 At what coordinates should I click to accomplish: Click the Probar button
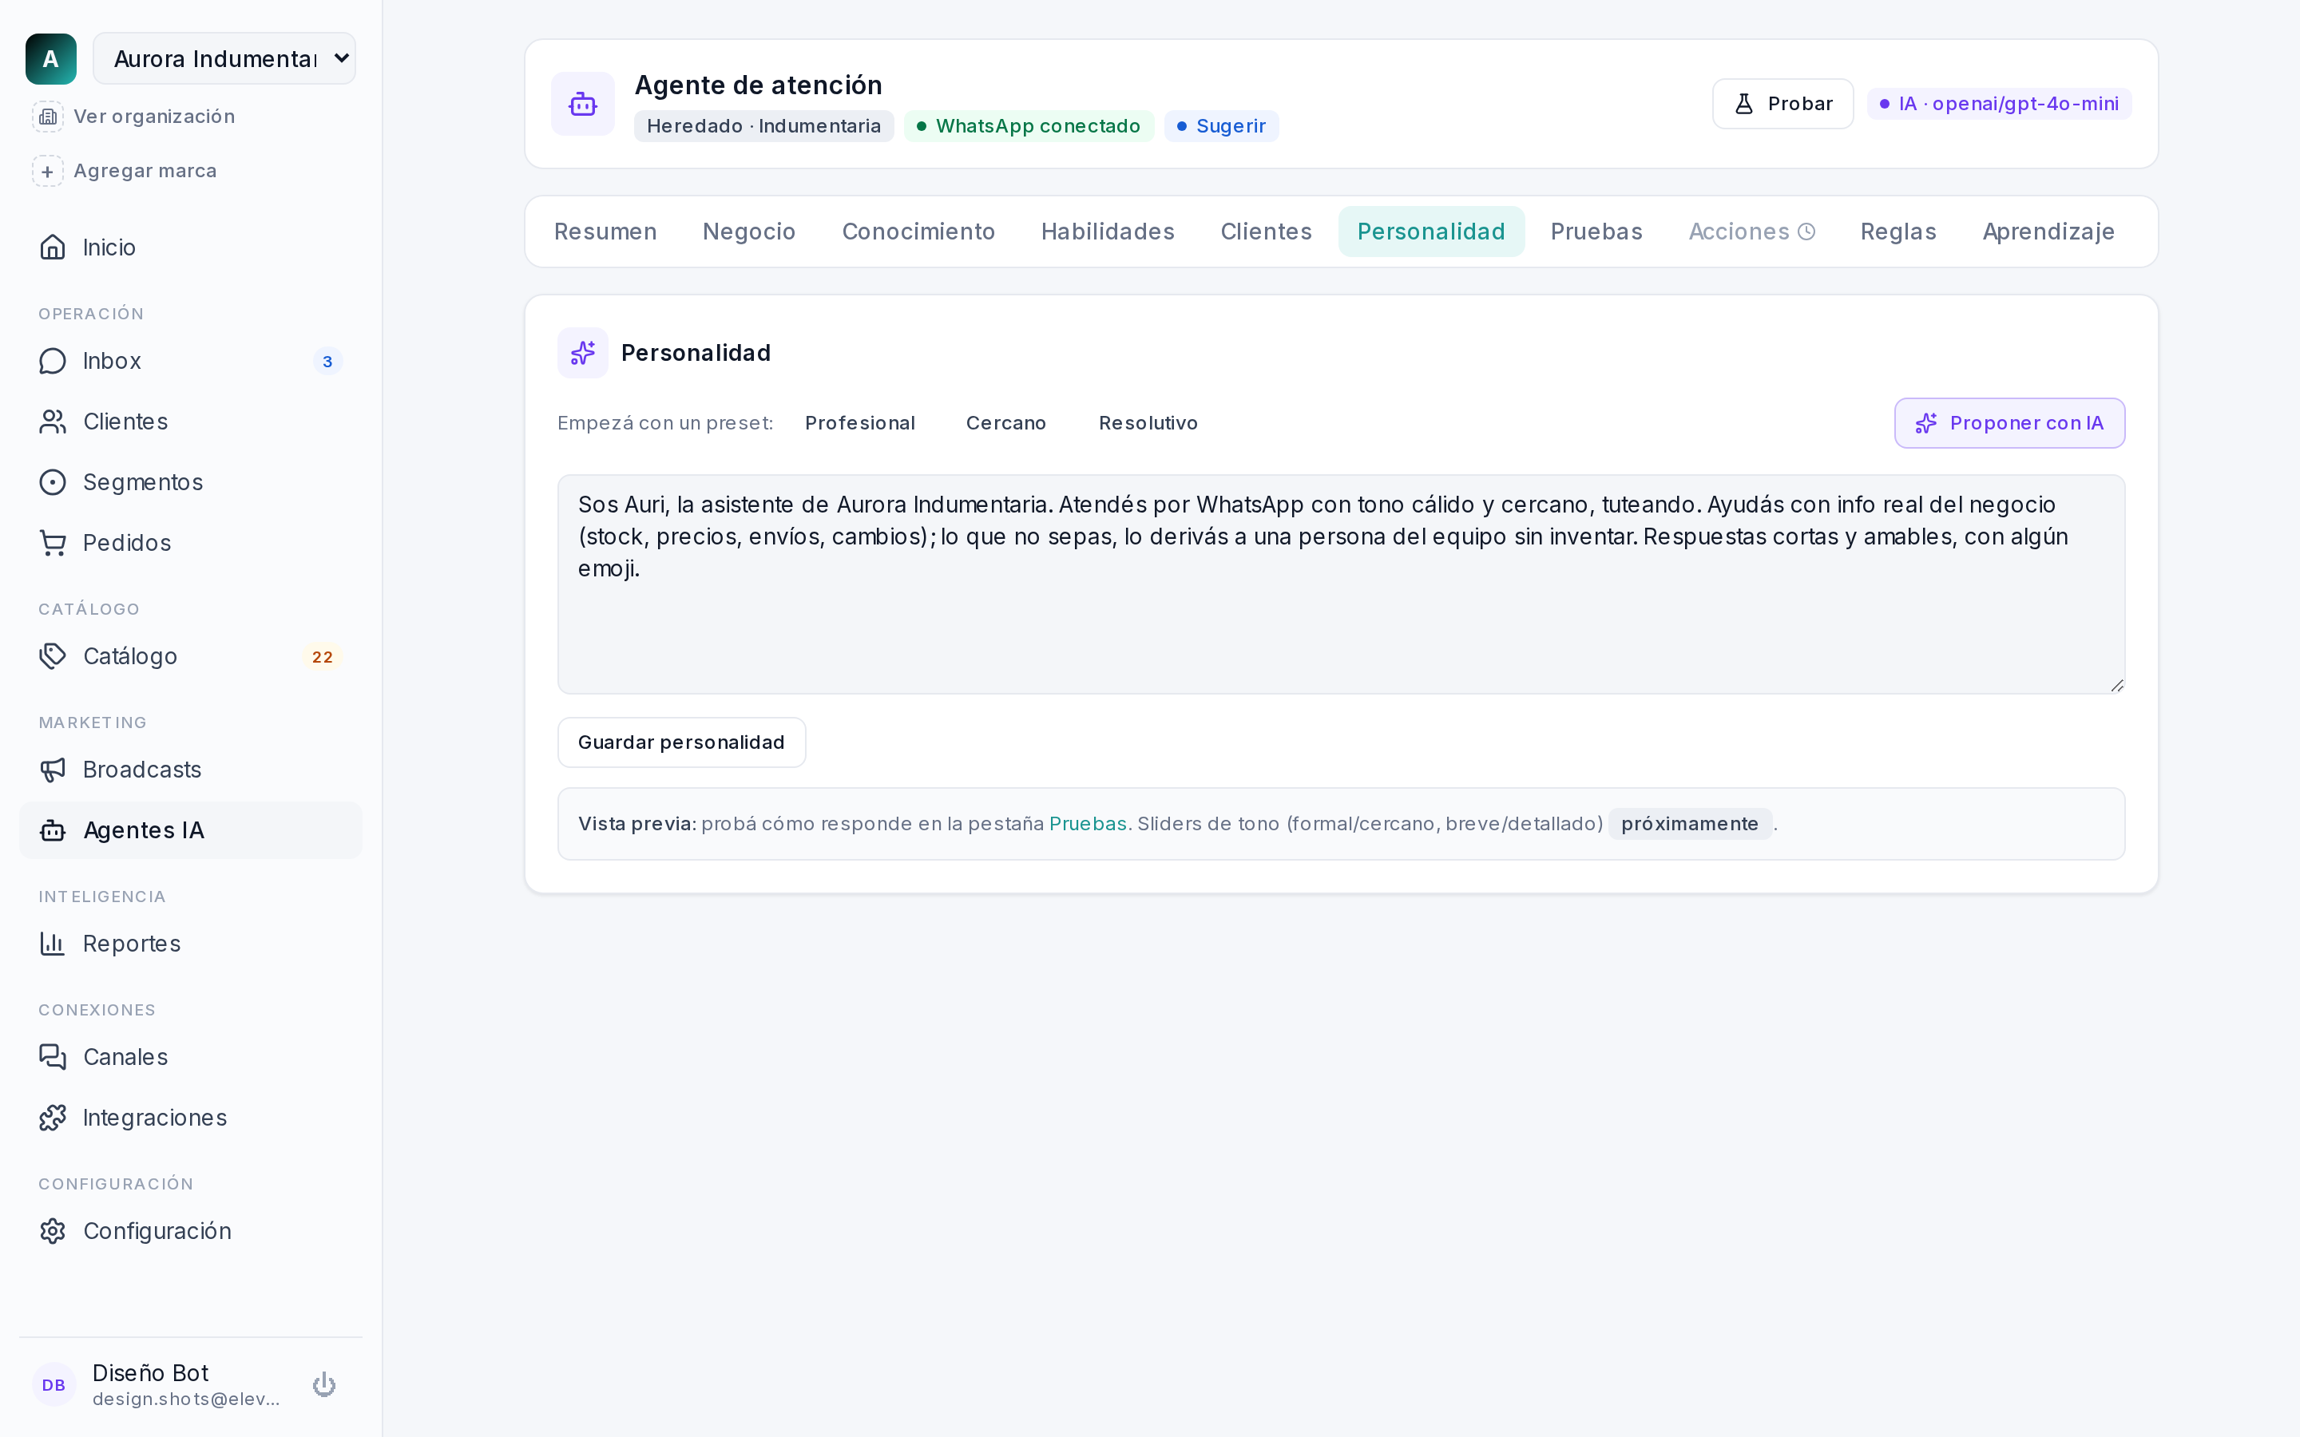[1783, 104]
